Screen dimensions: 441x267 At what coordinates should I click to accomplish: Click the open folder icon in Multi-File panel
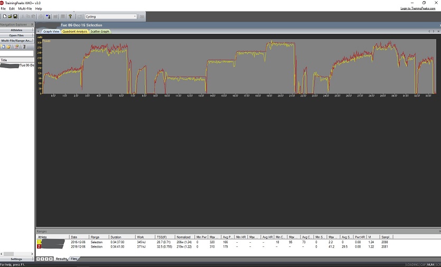point(9,46)
